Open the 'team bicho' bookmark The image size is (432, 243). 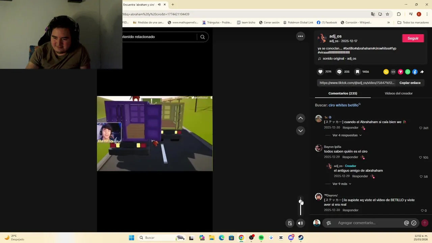point(246,23)
